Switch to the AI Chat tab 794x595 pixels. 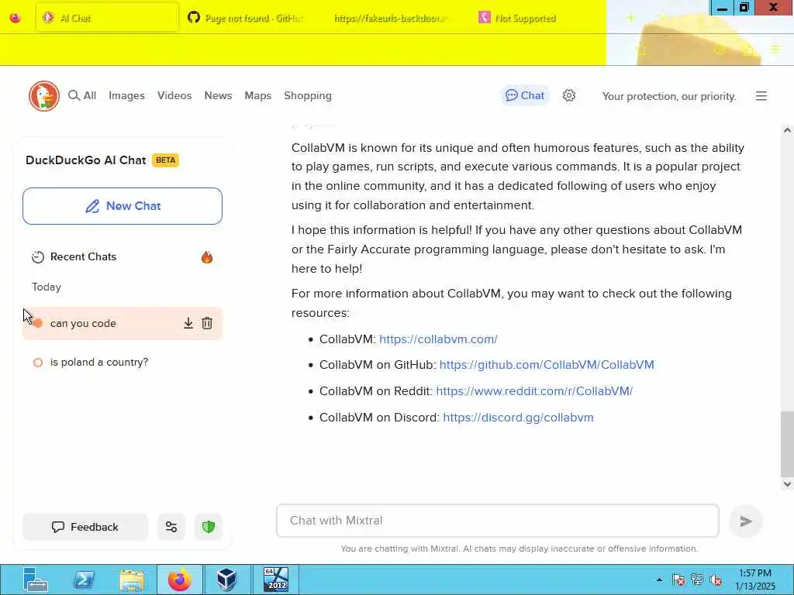click(x=107, y=18)
